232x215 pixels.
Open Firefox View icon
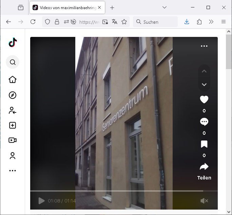21,7
